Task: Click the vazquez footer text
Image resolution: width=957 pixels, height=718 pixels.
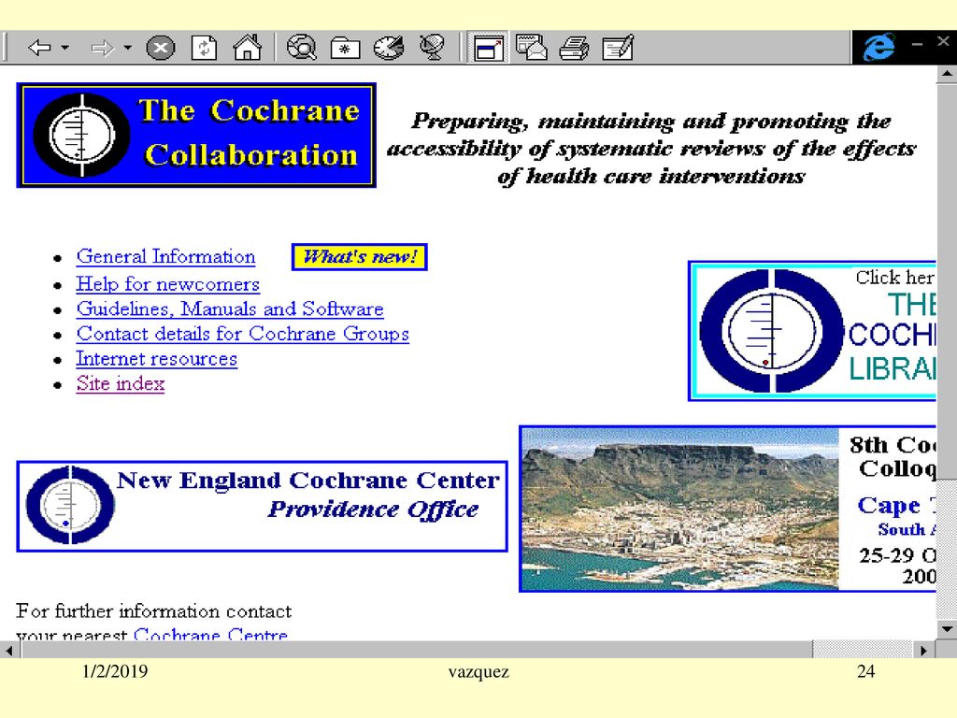Action: click(x=478, y=672)
